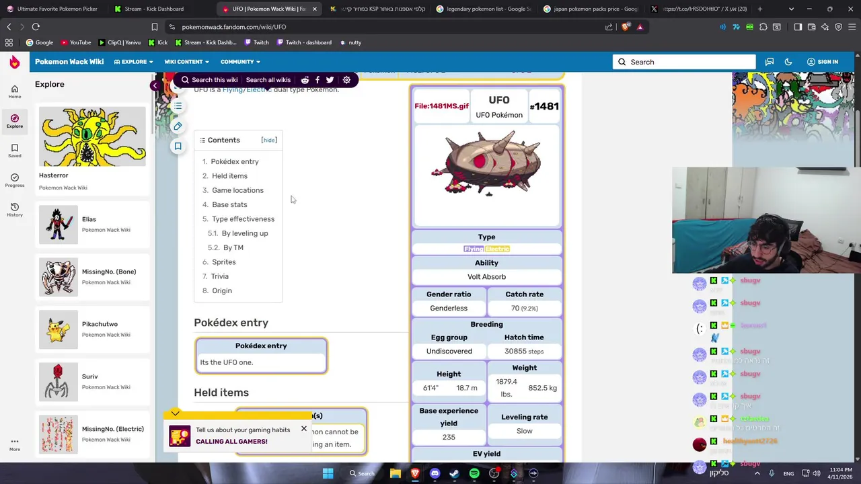Expand the EXPLORE navigation dropdown

coord(133,62)
